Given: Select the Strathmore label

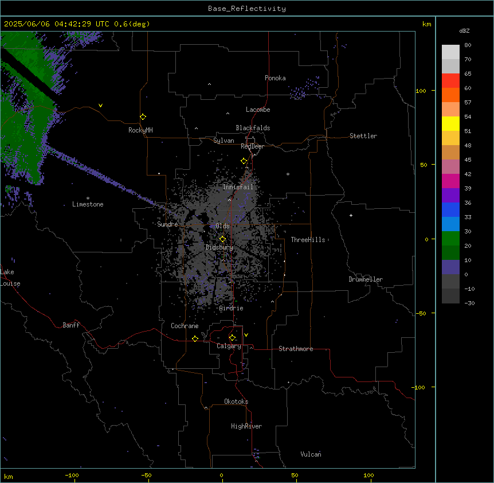Looking at the screenshot, I should pyautogui.click(x=296, y=349).
